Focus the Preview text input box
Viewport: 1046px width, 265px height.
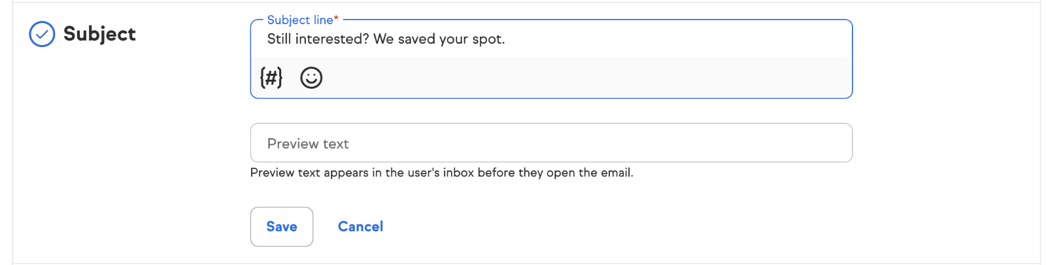click(x=551, y=143)
